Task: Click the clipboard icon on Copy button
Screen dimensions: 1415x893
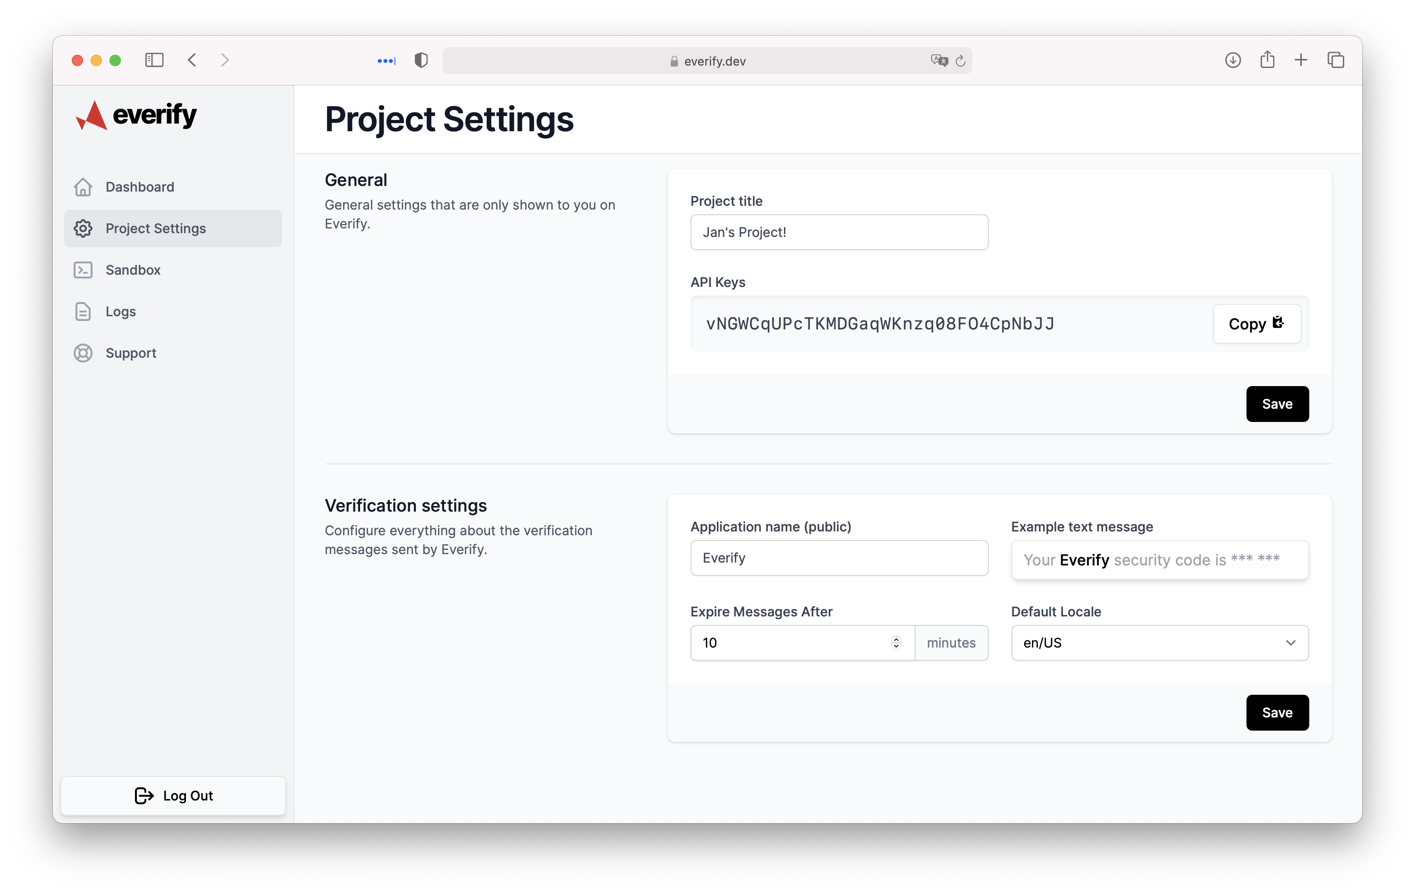Action: [1278, 322]
